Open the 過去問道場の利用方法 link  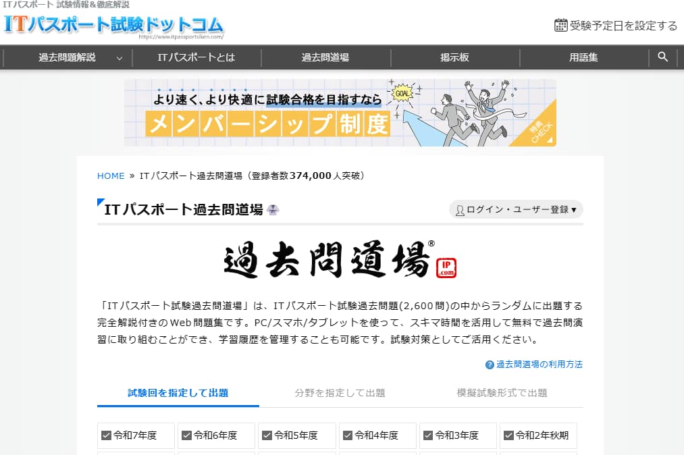point(539,365)
